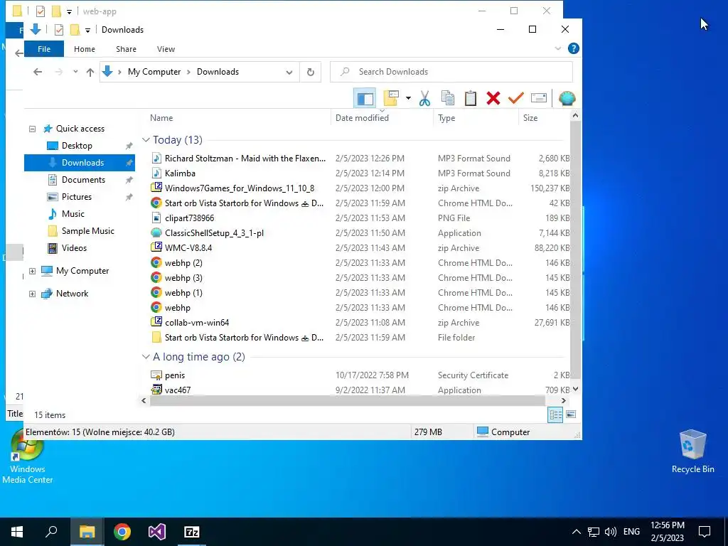The height and width of the screenshot is (546, 728).
Task: Click the blue Help question mark icon
Action: (x=574, y=48)
